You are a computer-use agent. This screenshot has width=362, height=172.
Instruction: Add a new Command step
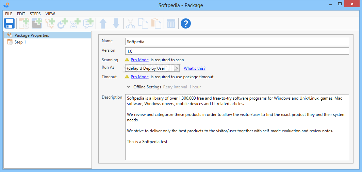[x=37, y=23]
